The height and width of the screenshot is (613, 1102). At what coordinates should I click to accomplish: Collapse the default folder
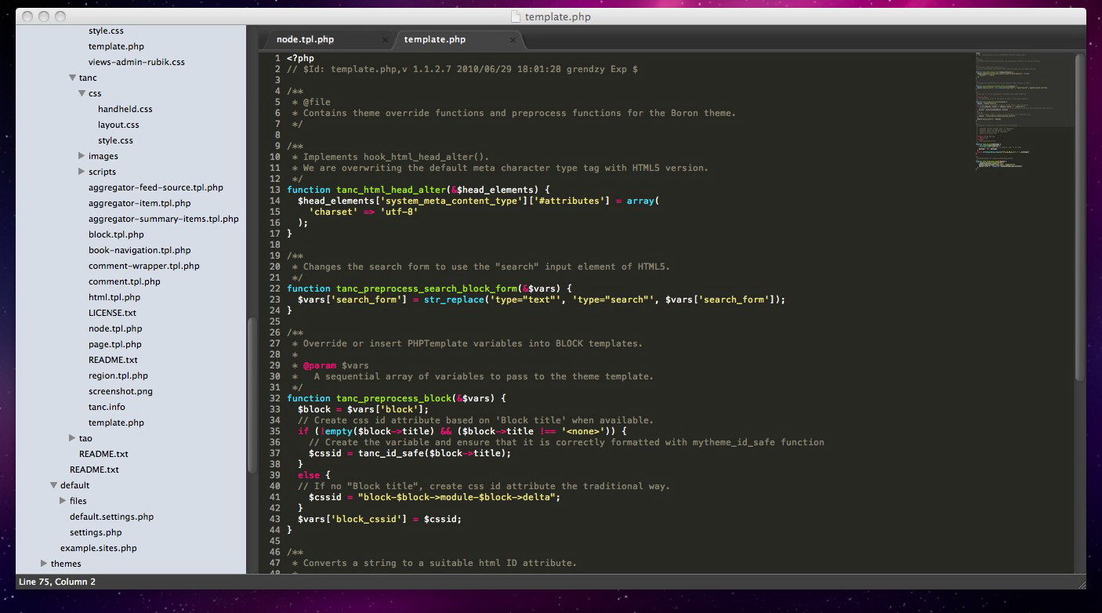click(53, 485)
